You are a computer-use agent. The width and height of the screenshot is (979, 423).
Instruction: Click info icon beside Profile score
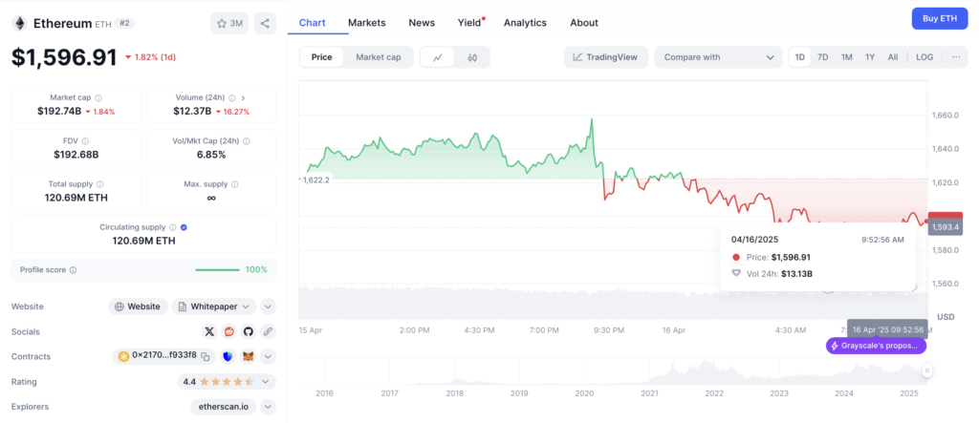(73, 270)
